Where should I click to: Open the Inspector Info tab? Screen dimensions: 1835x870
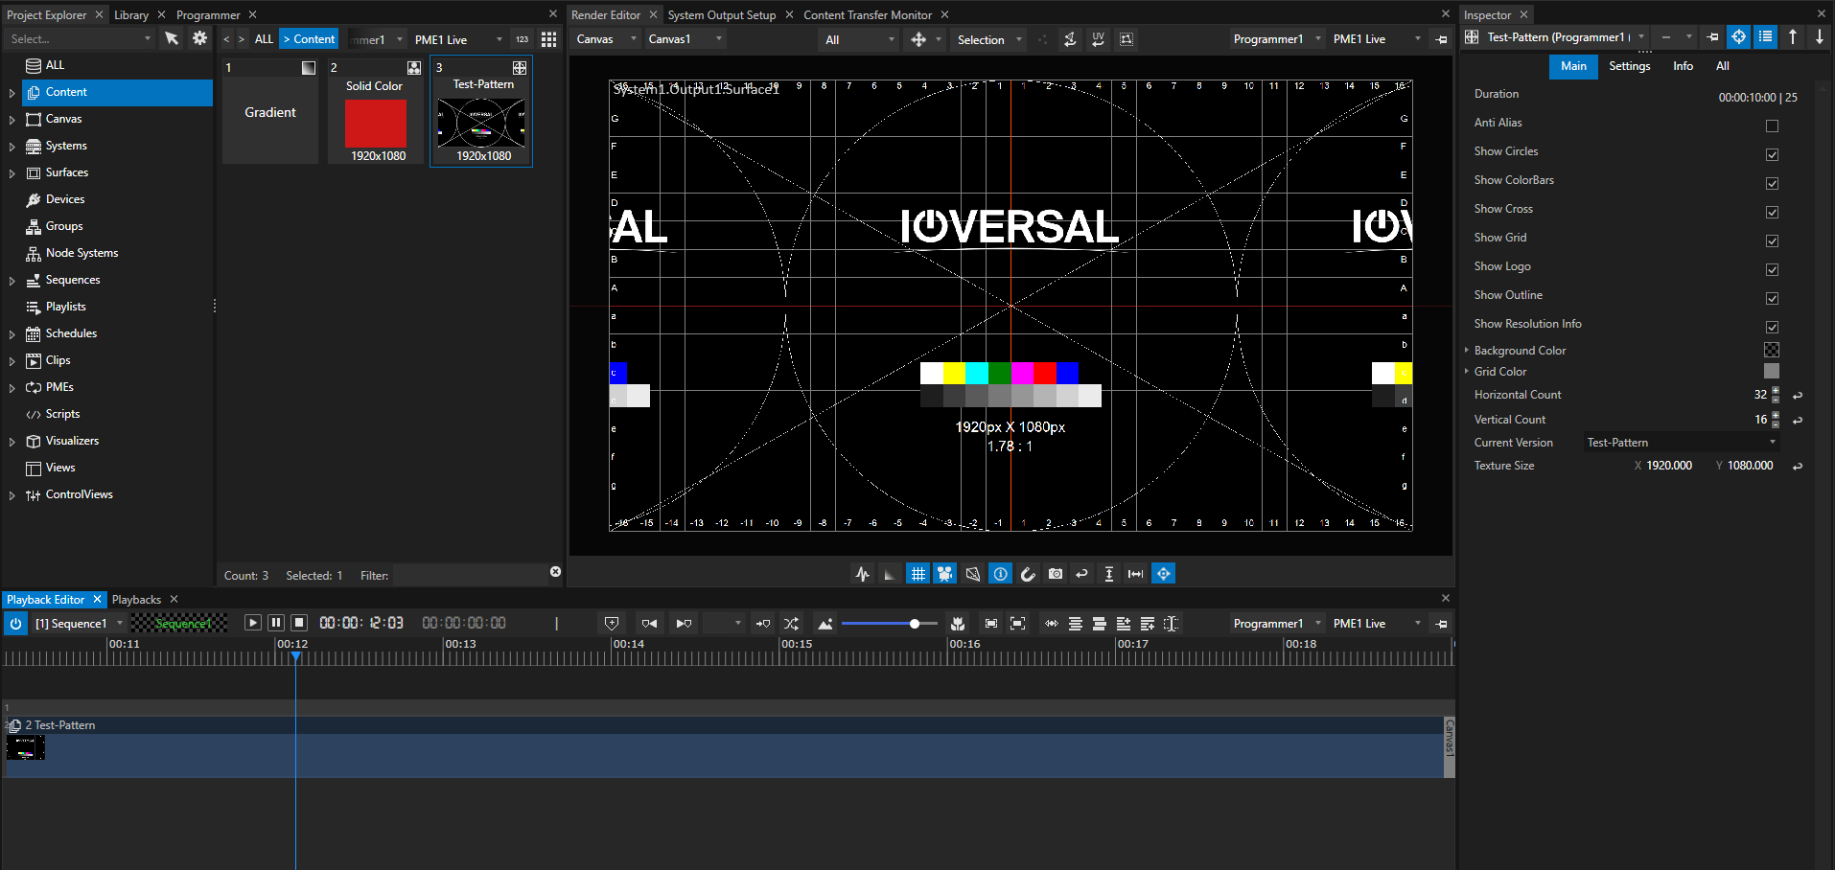(1683, 66)
